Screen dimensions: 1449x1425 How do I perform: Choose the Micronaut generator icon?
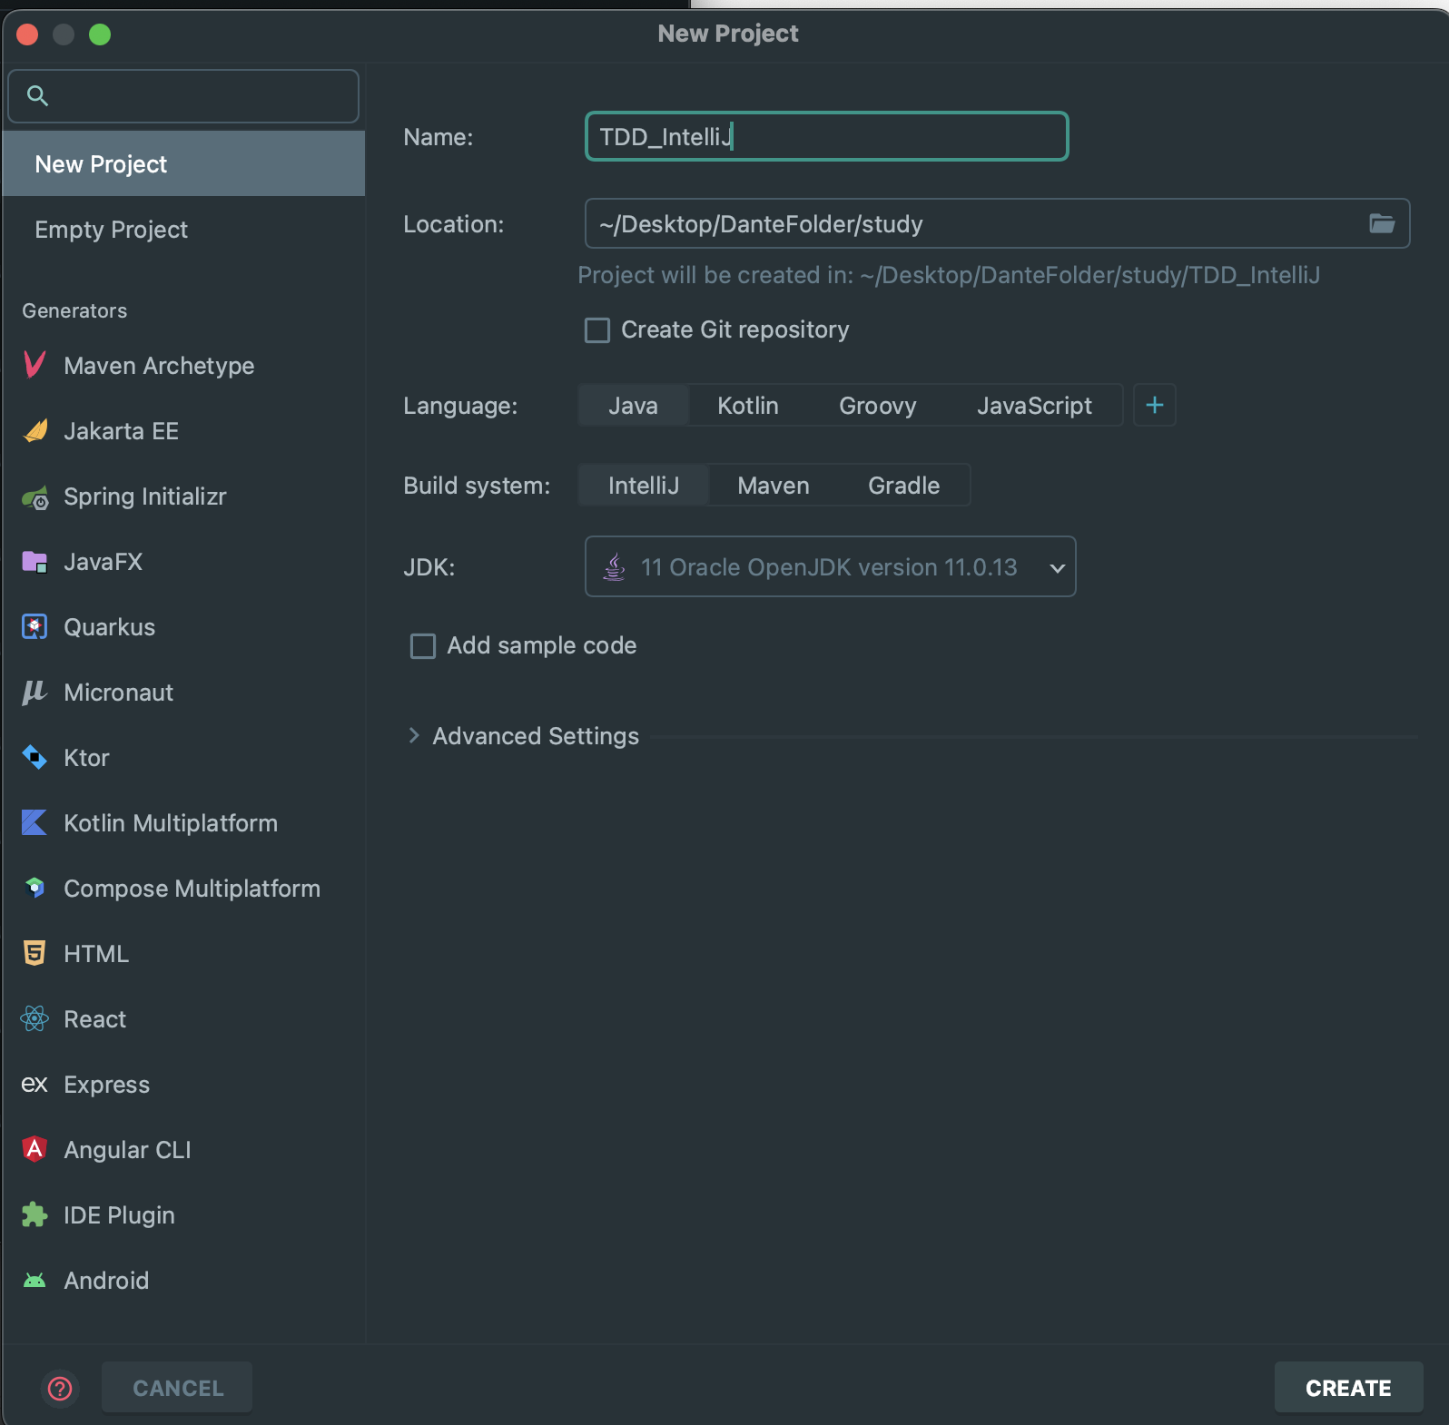(34, 693)
